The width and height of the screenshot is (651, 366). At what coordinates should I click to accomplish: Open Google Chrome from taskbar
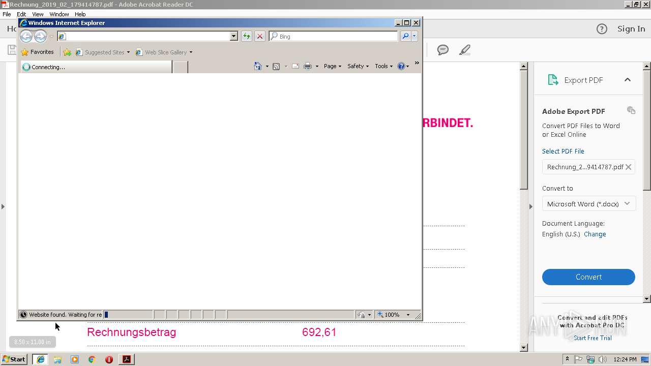tap(92, 359)
